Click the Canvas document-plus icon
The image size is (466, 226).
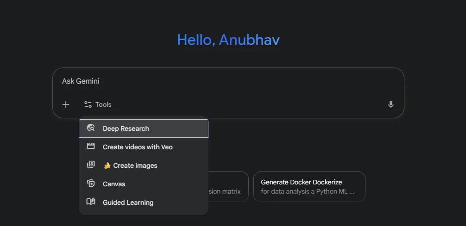(91, 183)
